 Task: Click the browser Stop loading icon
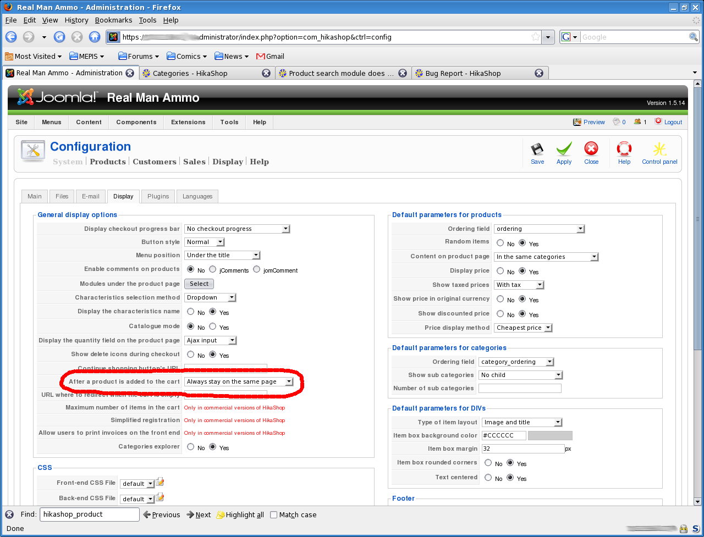click(77, 37)
